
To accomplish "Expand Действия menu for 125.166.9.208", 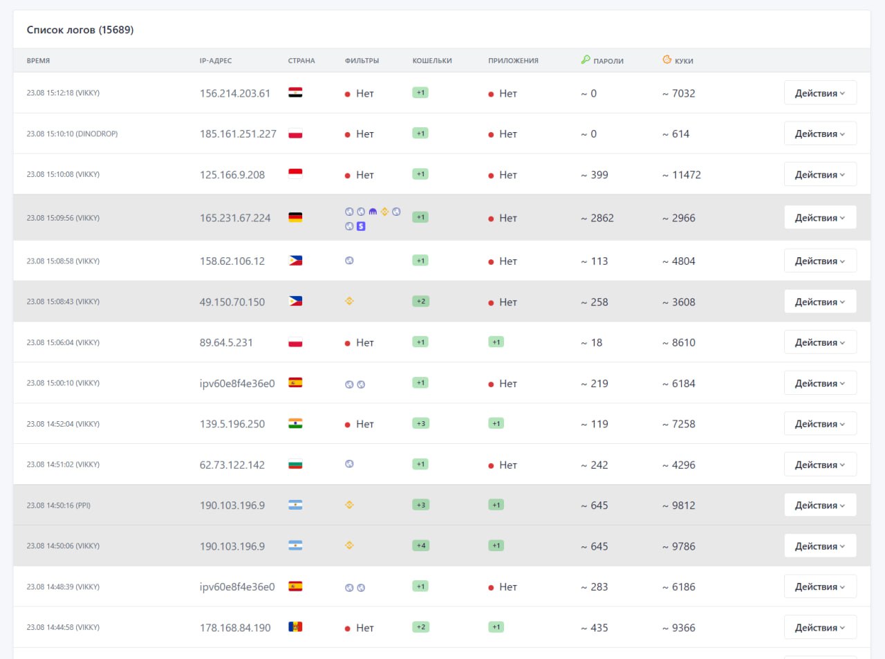I will (820, 174).
